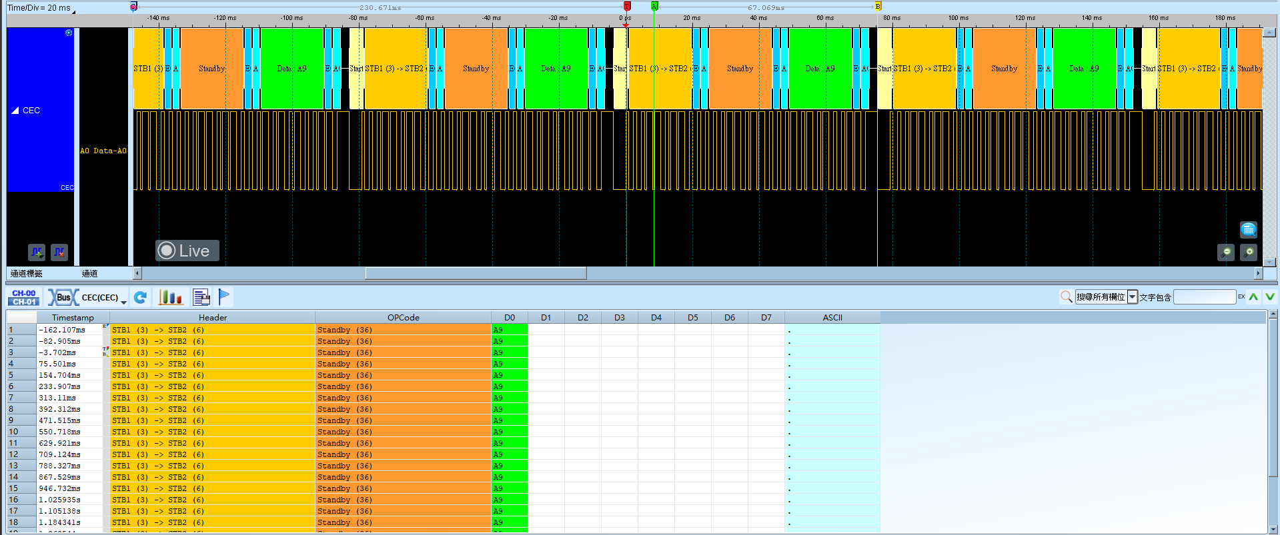Screen dimensions: 1280x535
Task: Click the add channel waveform icon
Action: [x=37, y=252]
